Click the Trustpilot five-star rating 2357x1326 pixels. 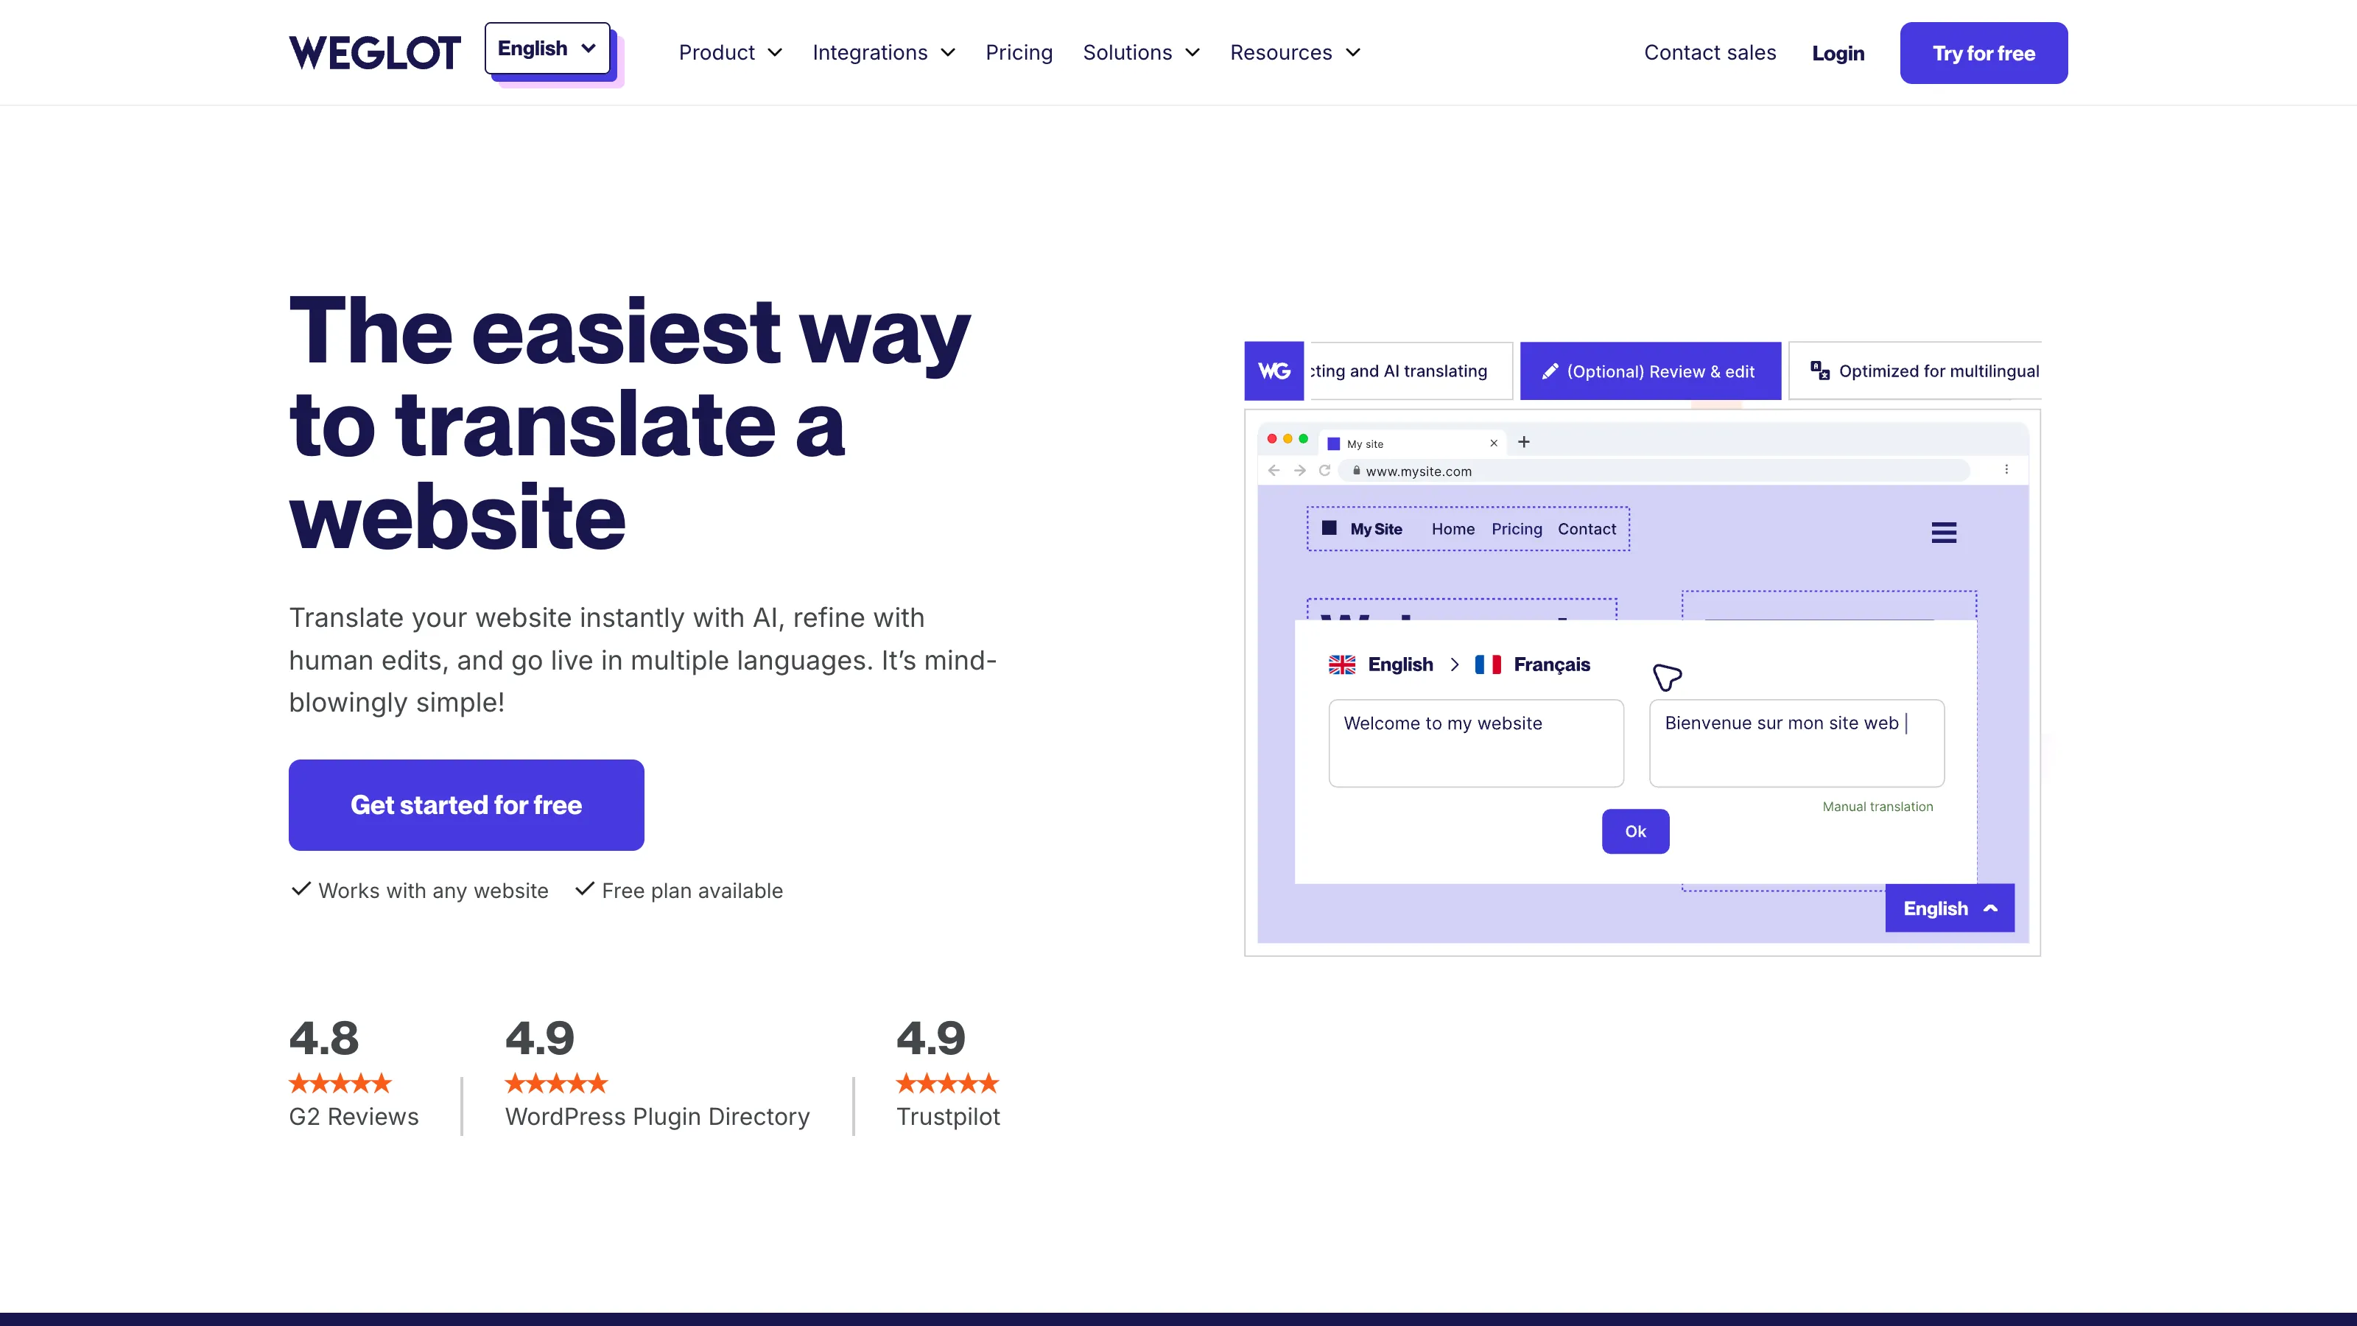(947, 1084)
